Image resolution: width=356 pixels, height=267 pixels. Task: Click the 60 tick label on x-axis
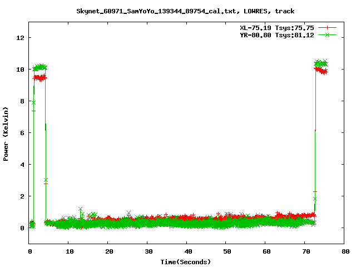pos(265,251)
